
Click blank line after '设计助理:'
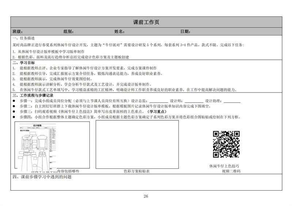click(x=232, y=101)
